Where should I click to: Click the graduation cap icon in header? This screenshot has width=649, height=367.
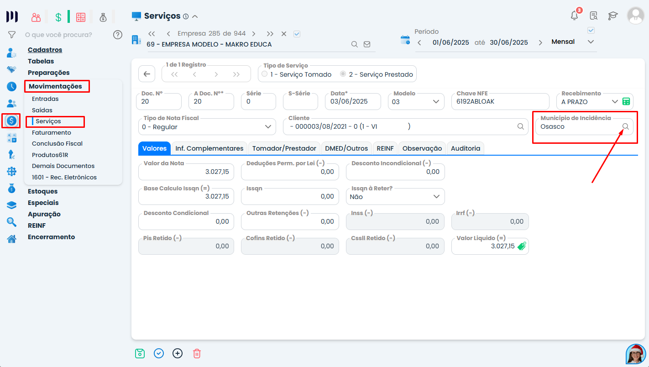612,16
